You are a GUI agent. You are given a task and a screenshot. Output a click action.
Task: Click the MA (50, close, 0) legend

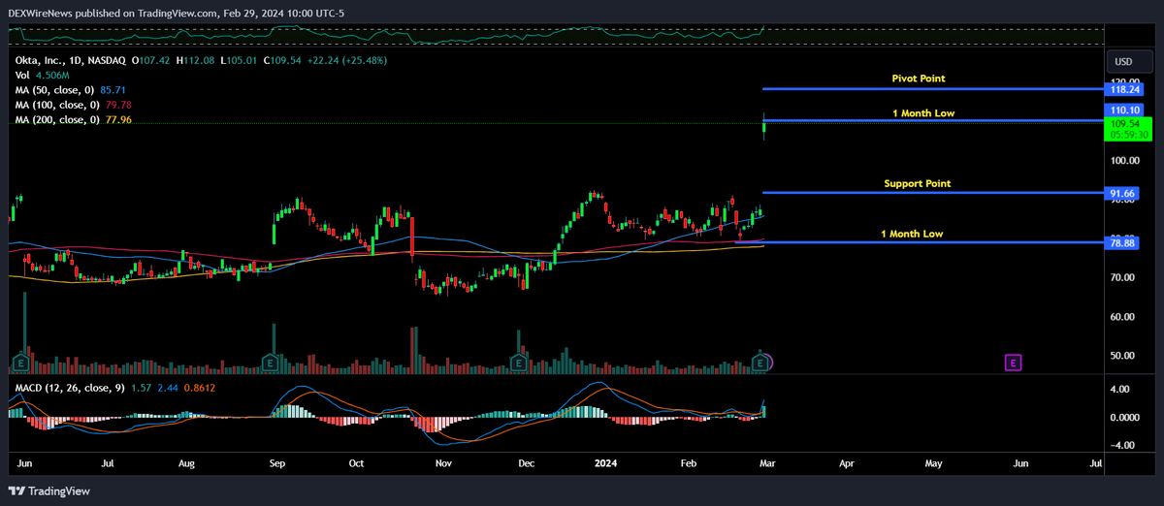click(73, 89)
